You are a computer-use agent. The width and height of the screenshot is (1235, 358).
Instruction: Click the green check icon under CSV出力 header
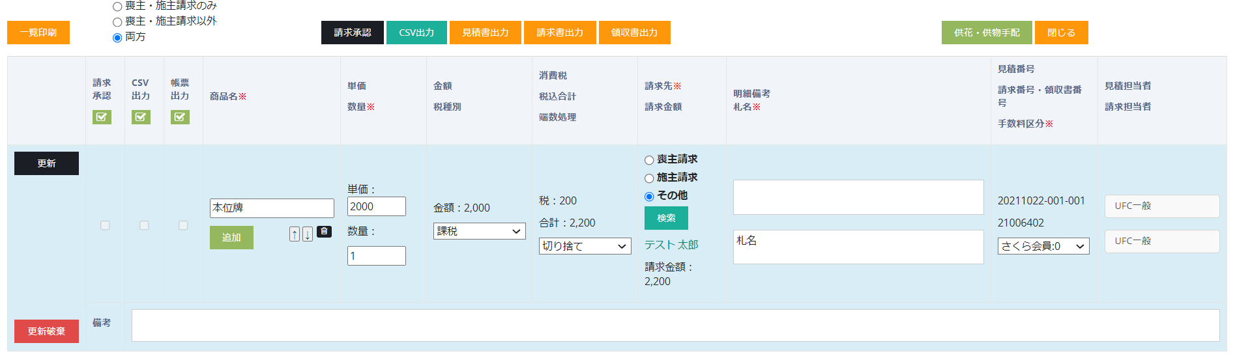pos(141,117)
